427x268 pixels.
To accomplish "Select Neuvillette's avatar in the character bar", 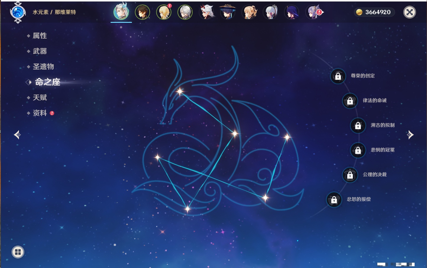I will tap(121, 12).
